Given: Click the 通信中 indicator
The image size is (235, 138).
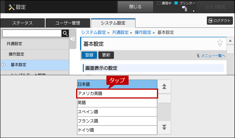Looking at the screenshot, I should [164, 3].
